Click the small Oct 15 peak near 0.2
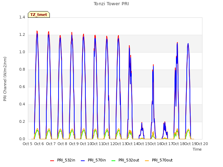The height and width of the screenshot is (167, 223). pyautogui.click(x=142, y=123)
